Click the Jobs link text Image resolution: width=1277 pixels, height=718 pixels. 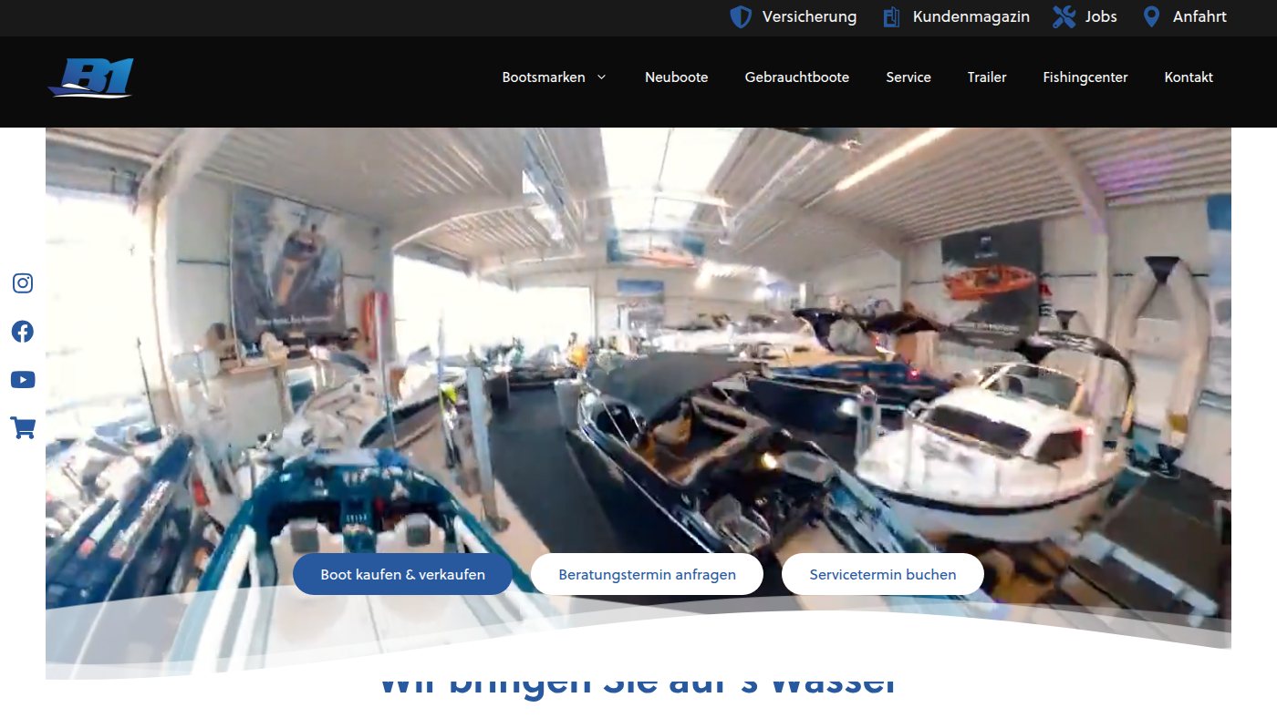(x=1101, y=16)
